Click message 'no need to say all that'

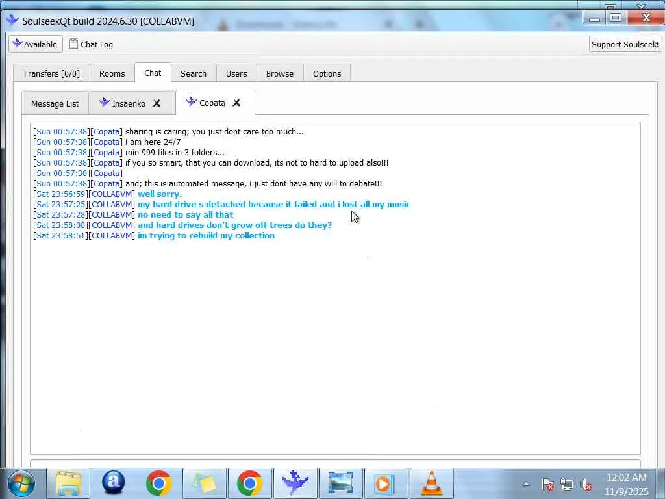(185, 214)
